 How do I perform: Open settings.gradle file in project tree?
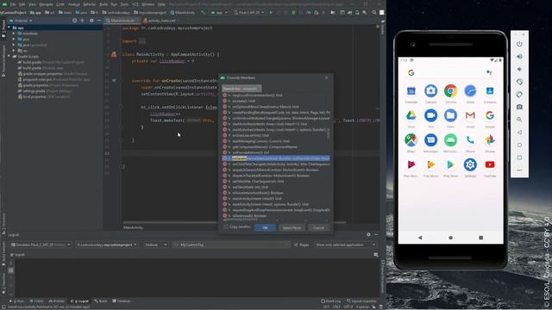(44, 91)
